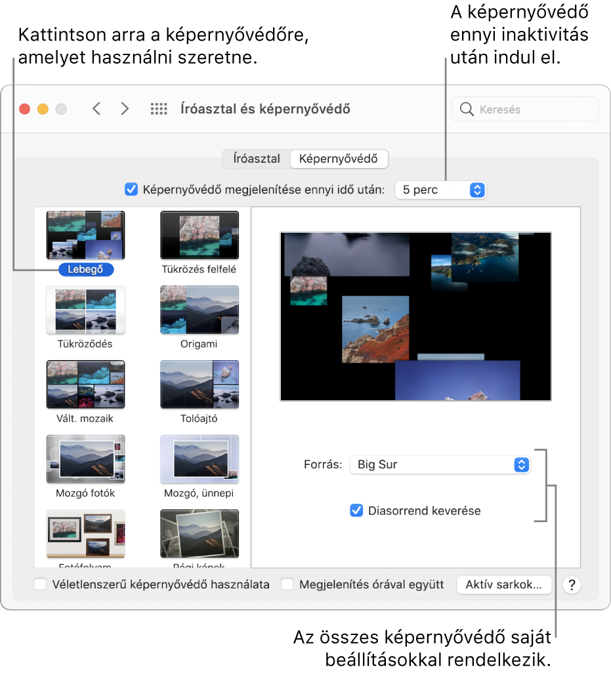Image resolution: width=611 pixels, height=675 pixels.
Task: Open the help question mark button
Action: [572, 584]
